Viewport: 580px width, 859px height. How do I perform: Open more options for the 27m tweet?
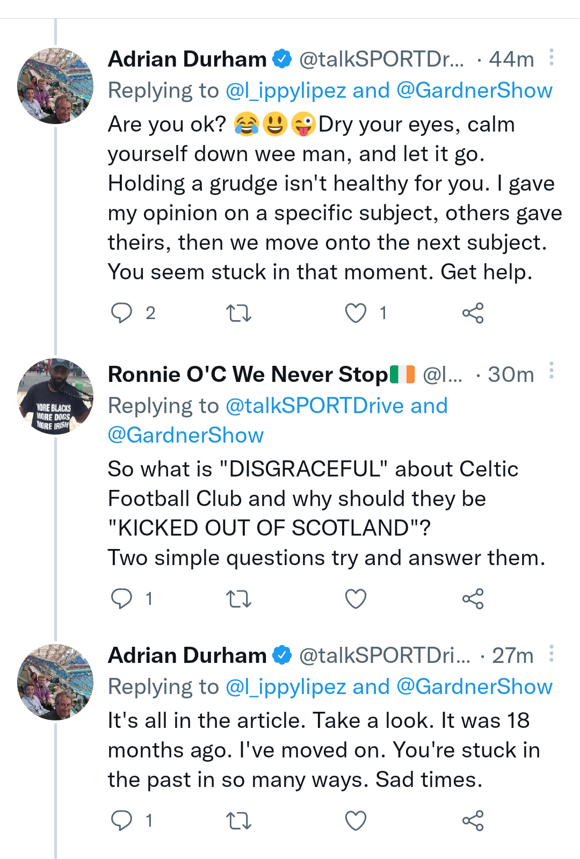[x=552, y=654]
